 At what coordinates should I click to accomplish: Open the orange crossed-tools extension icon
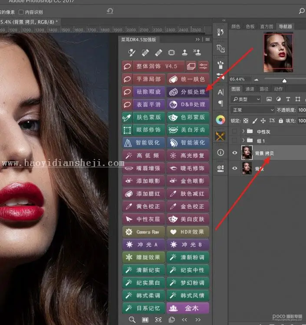(220, 136)
